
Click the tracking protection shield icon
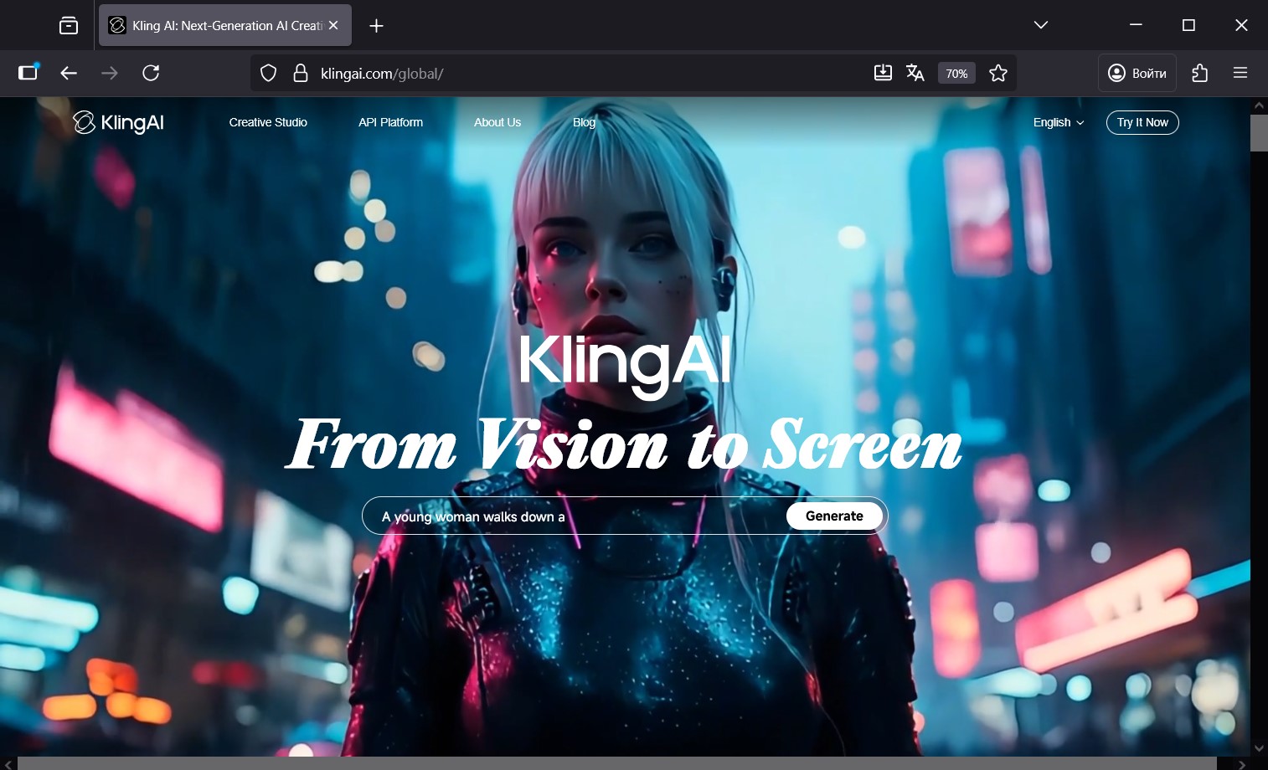pos(268,74)
